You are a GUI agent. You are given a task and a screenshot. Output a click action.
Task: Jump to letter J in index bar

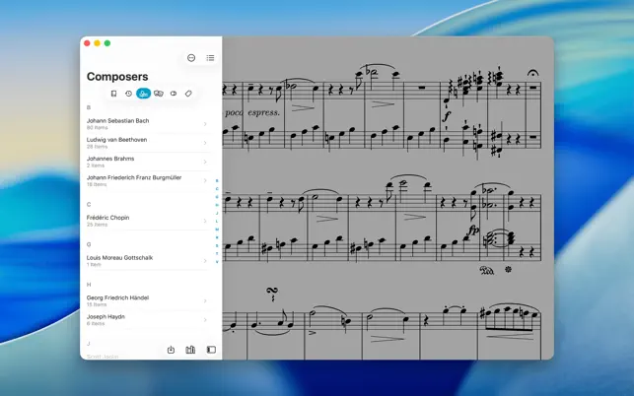click(217, 213)
